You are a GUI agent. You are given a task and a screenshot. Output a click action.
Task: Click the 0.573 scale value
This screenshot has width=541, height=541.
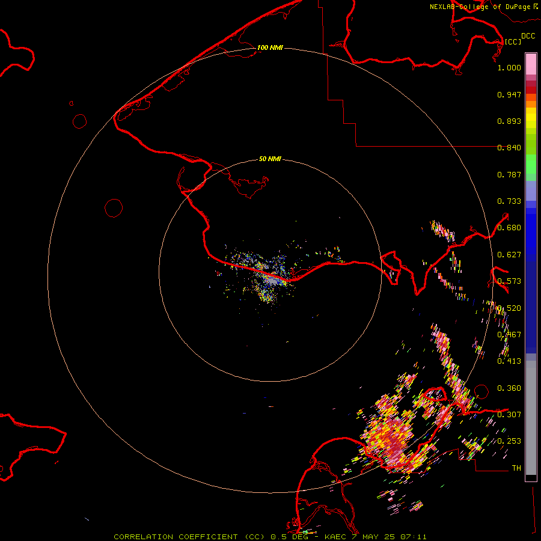(509, 281)
